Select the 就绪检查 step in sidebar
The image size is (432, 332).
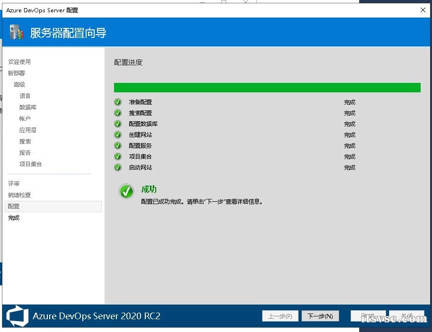pos(19,195)
